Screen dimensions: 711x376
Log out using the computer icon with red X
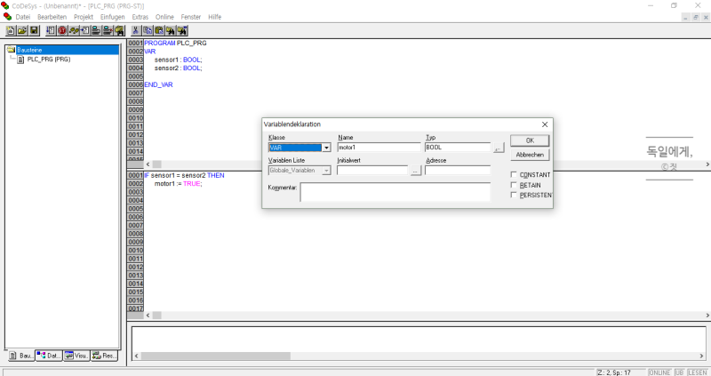pyautogui.click(x=108, y=30)
